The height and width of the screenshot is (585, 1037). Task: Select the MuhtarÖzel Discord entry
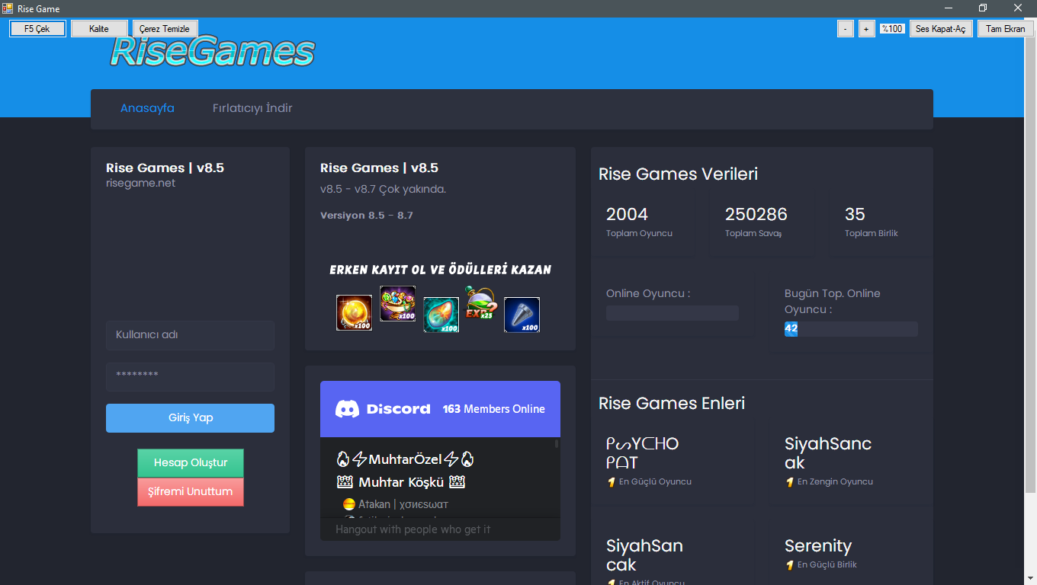[x=405, y=459]
